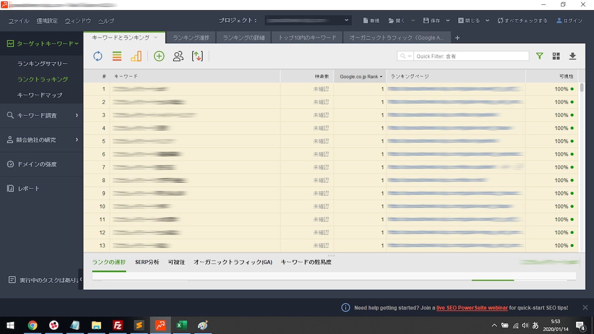Select オーガニックトラフィック(GA) bottom tab
The width and height of the screenshot is (594, 334).
(233, 262)
